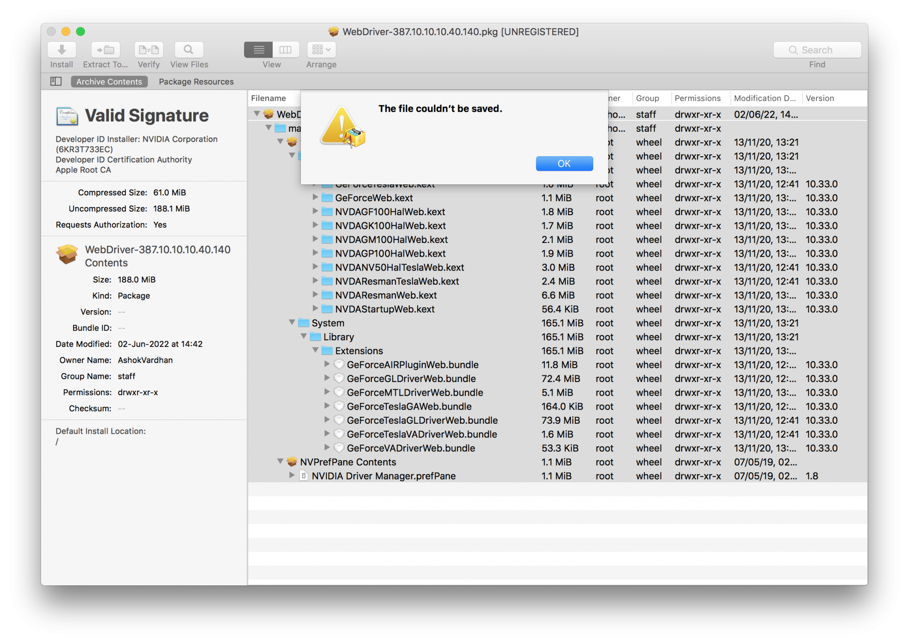
Task: Click 'Developer ID Certification Authority' text
Action: click(124, 159)
